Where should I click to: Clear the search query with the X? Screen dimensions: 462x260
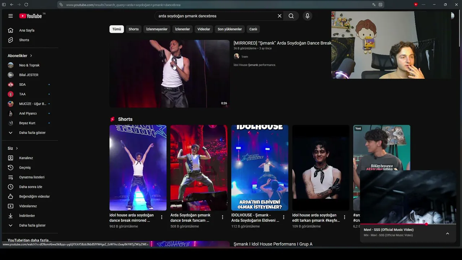point(279,16)
